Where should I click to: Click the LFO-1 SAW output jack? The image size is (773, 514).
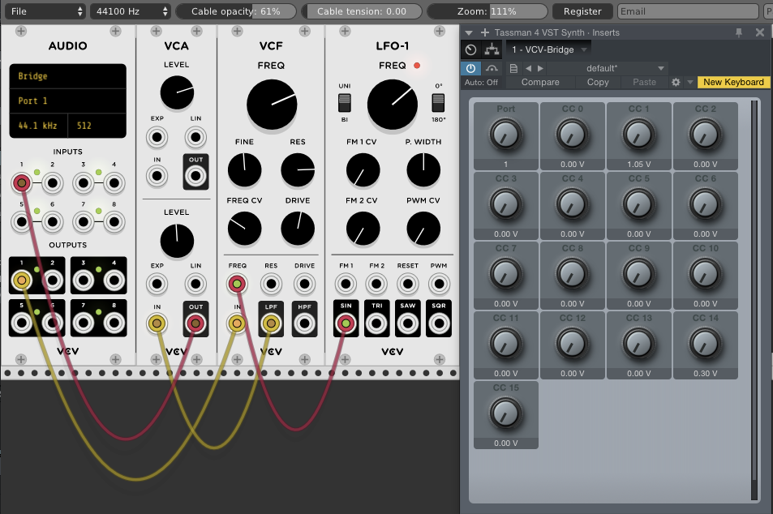(x=408, y=323)
